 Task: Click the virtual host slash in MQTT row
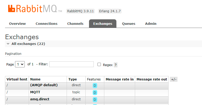(7, 92)
